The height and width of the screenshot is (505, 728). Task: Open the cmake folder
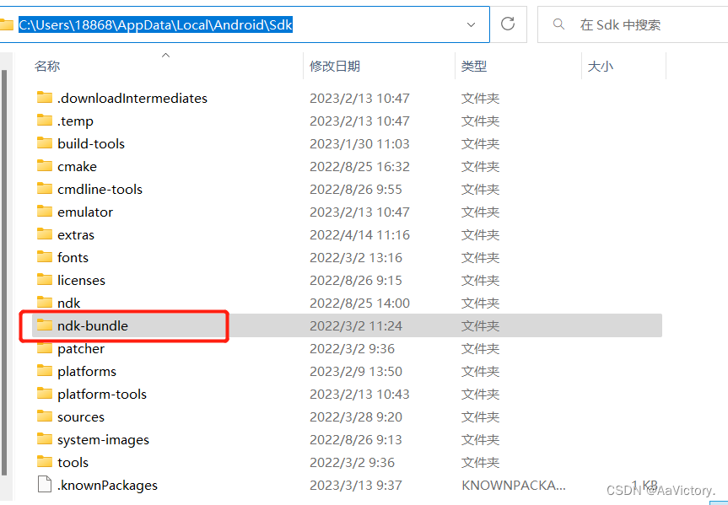point(77,166)
